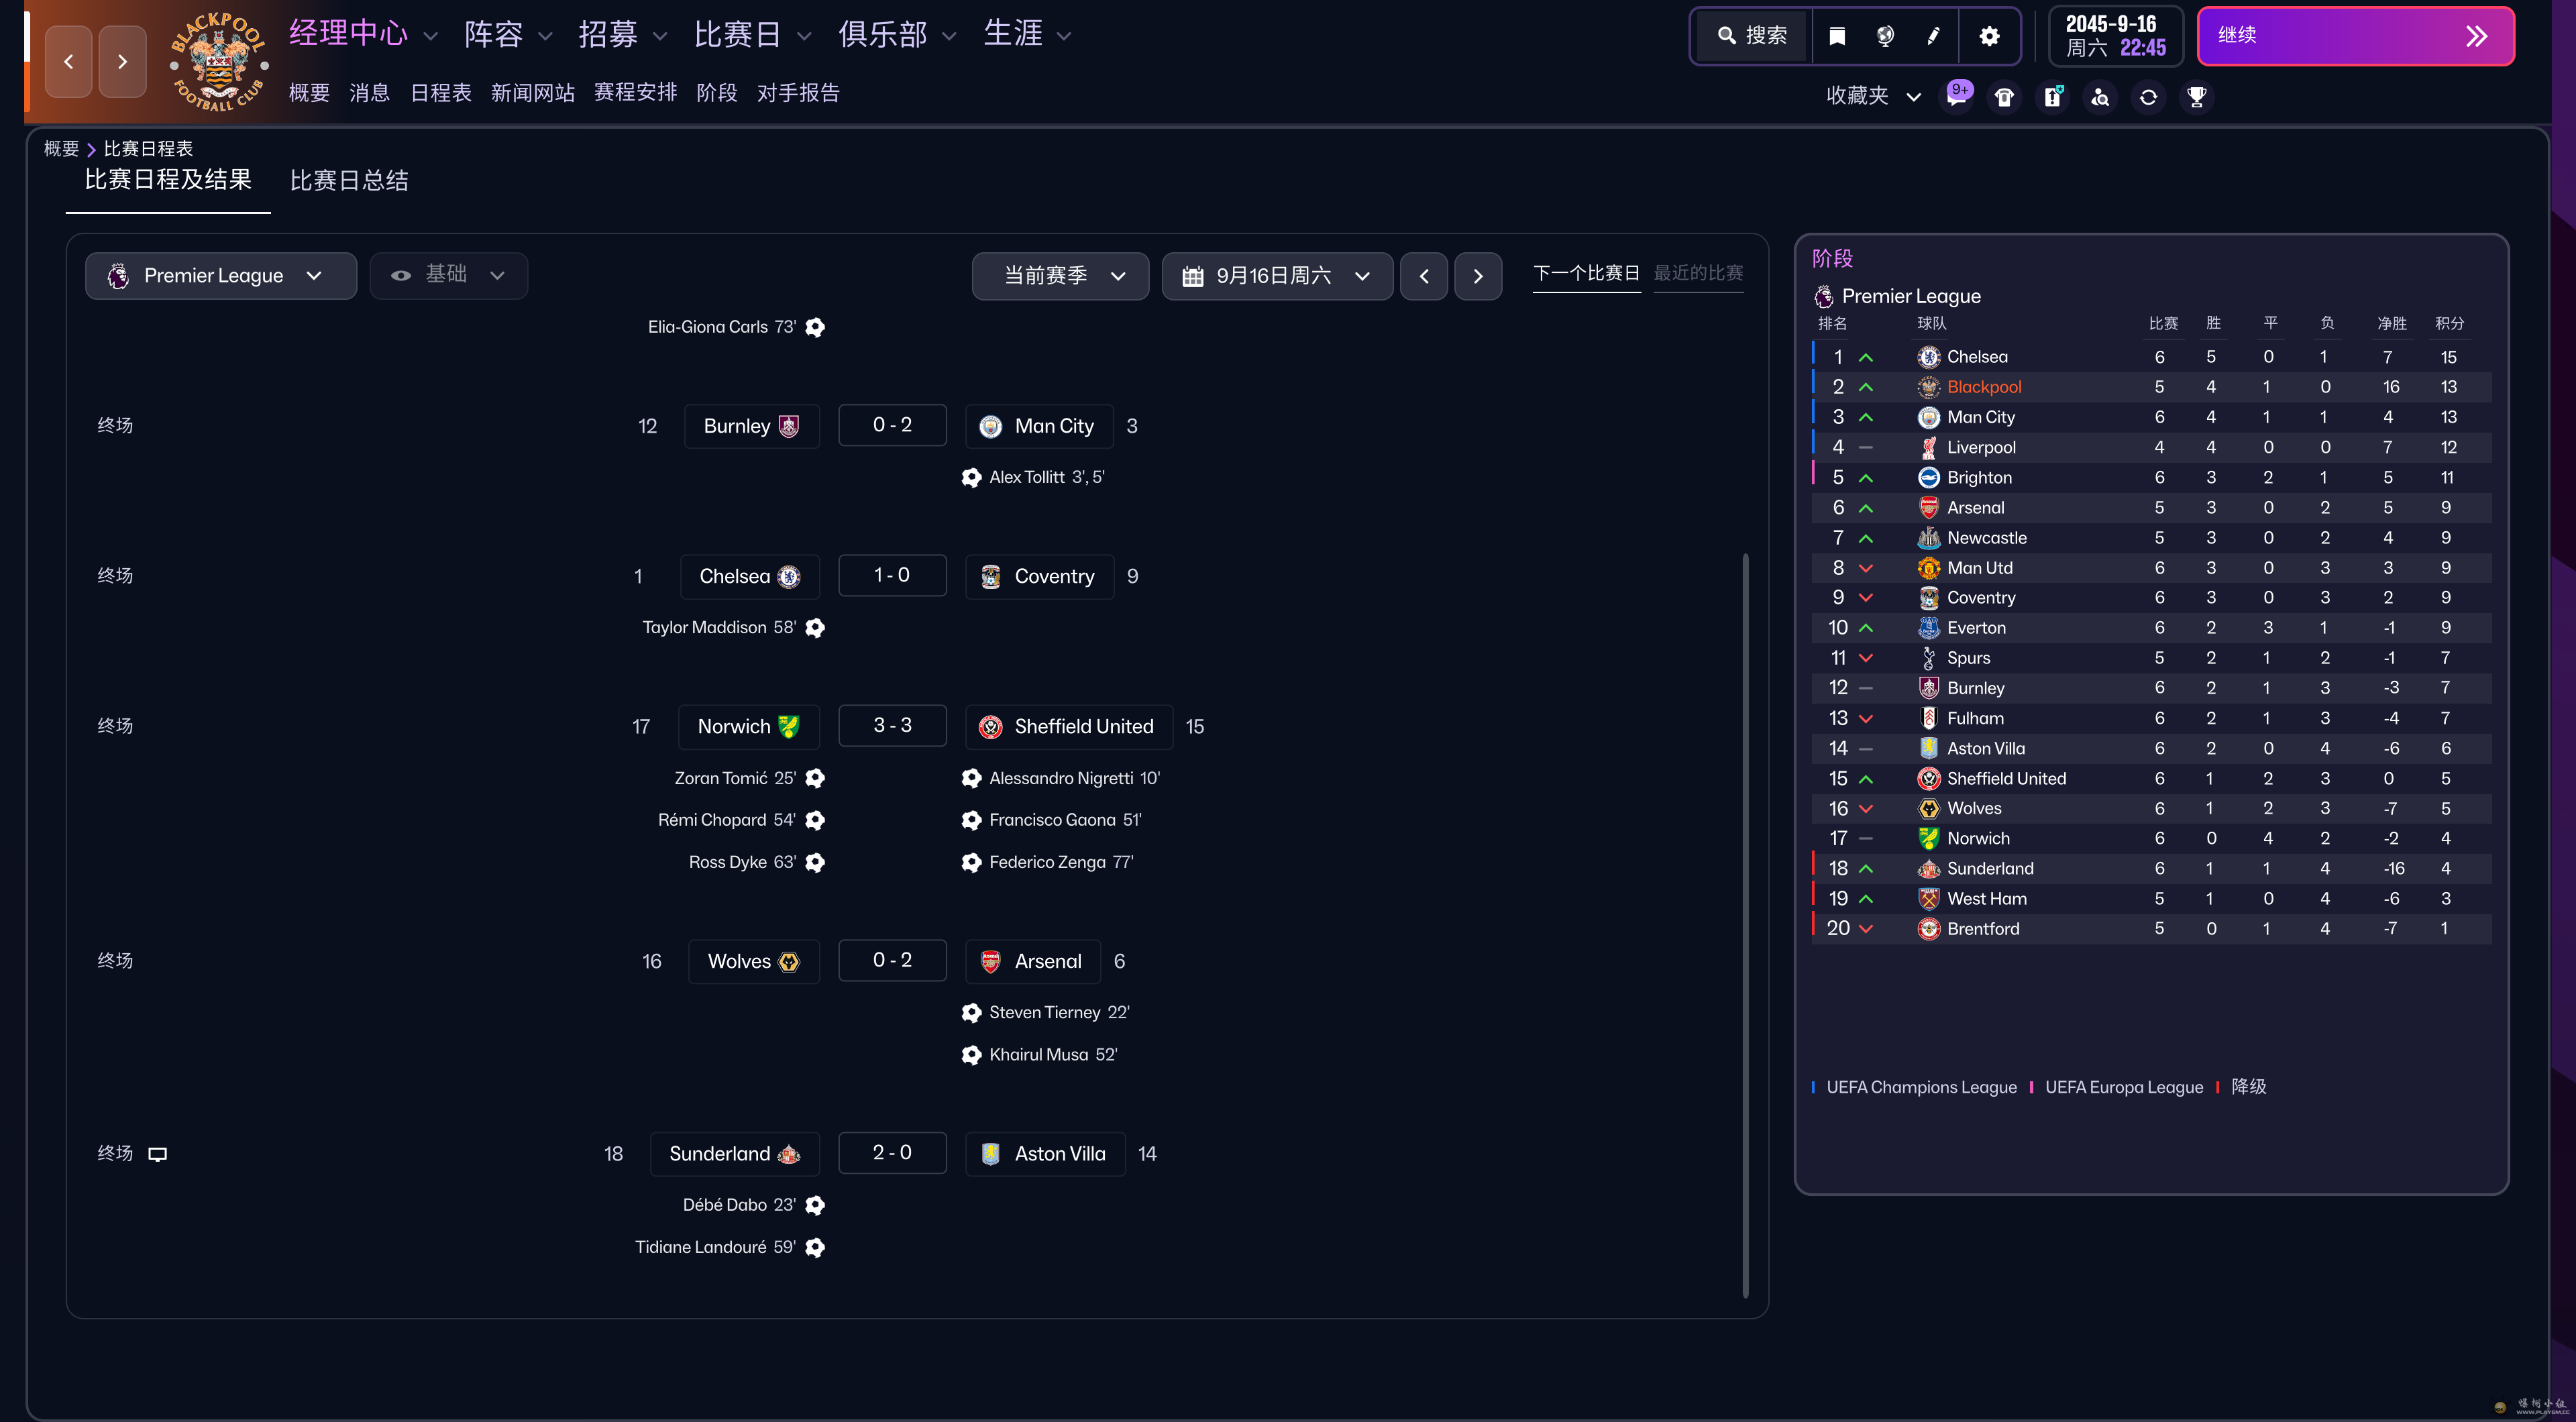The width and height of the screenshot is (2576, 1422).
Task: Open the 对手报告 submenu item
Action: (798, 93)
